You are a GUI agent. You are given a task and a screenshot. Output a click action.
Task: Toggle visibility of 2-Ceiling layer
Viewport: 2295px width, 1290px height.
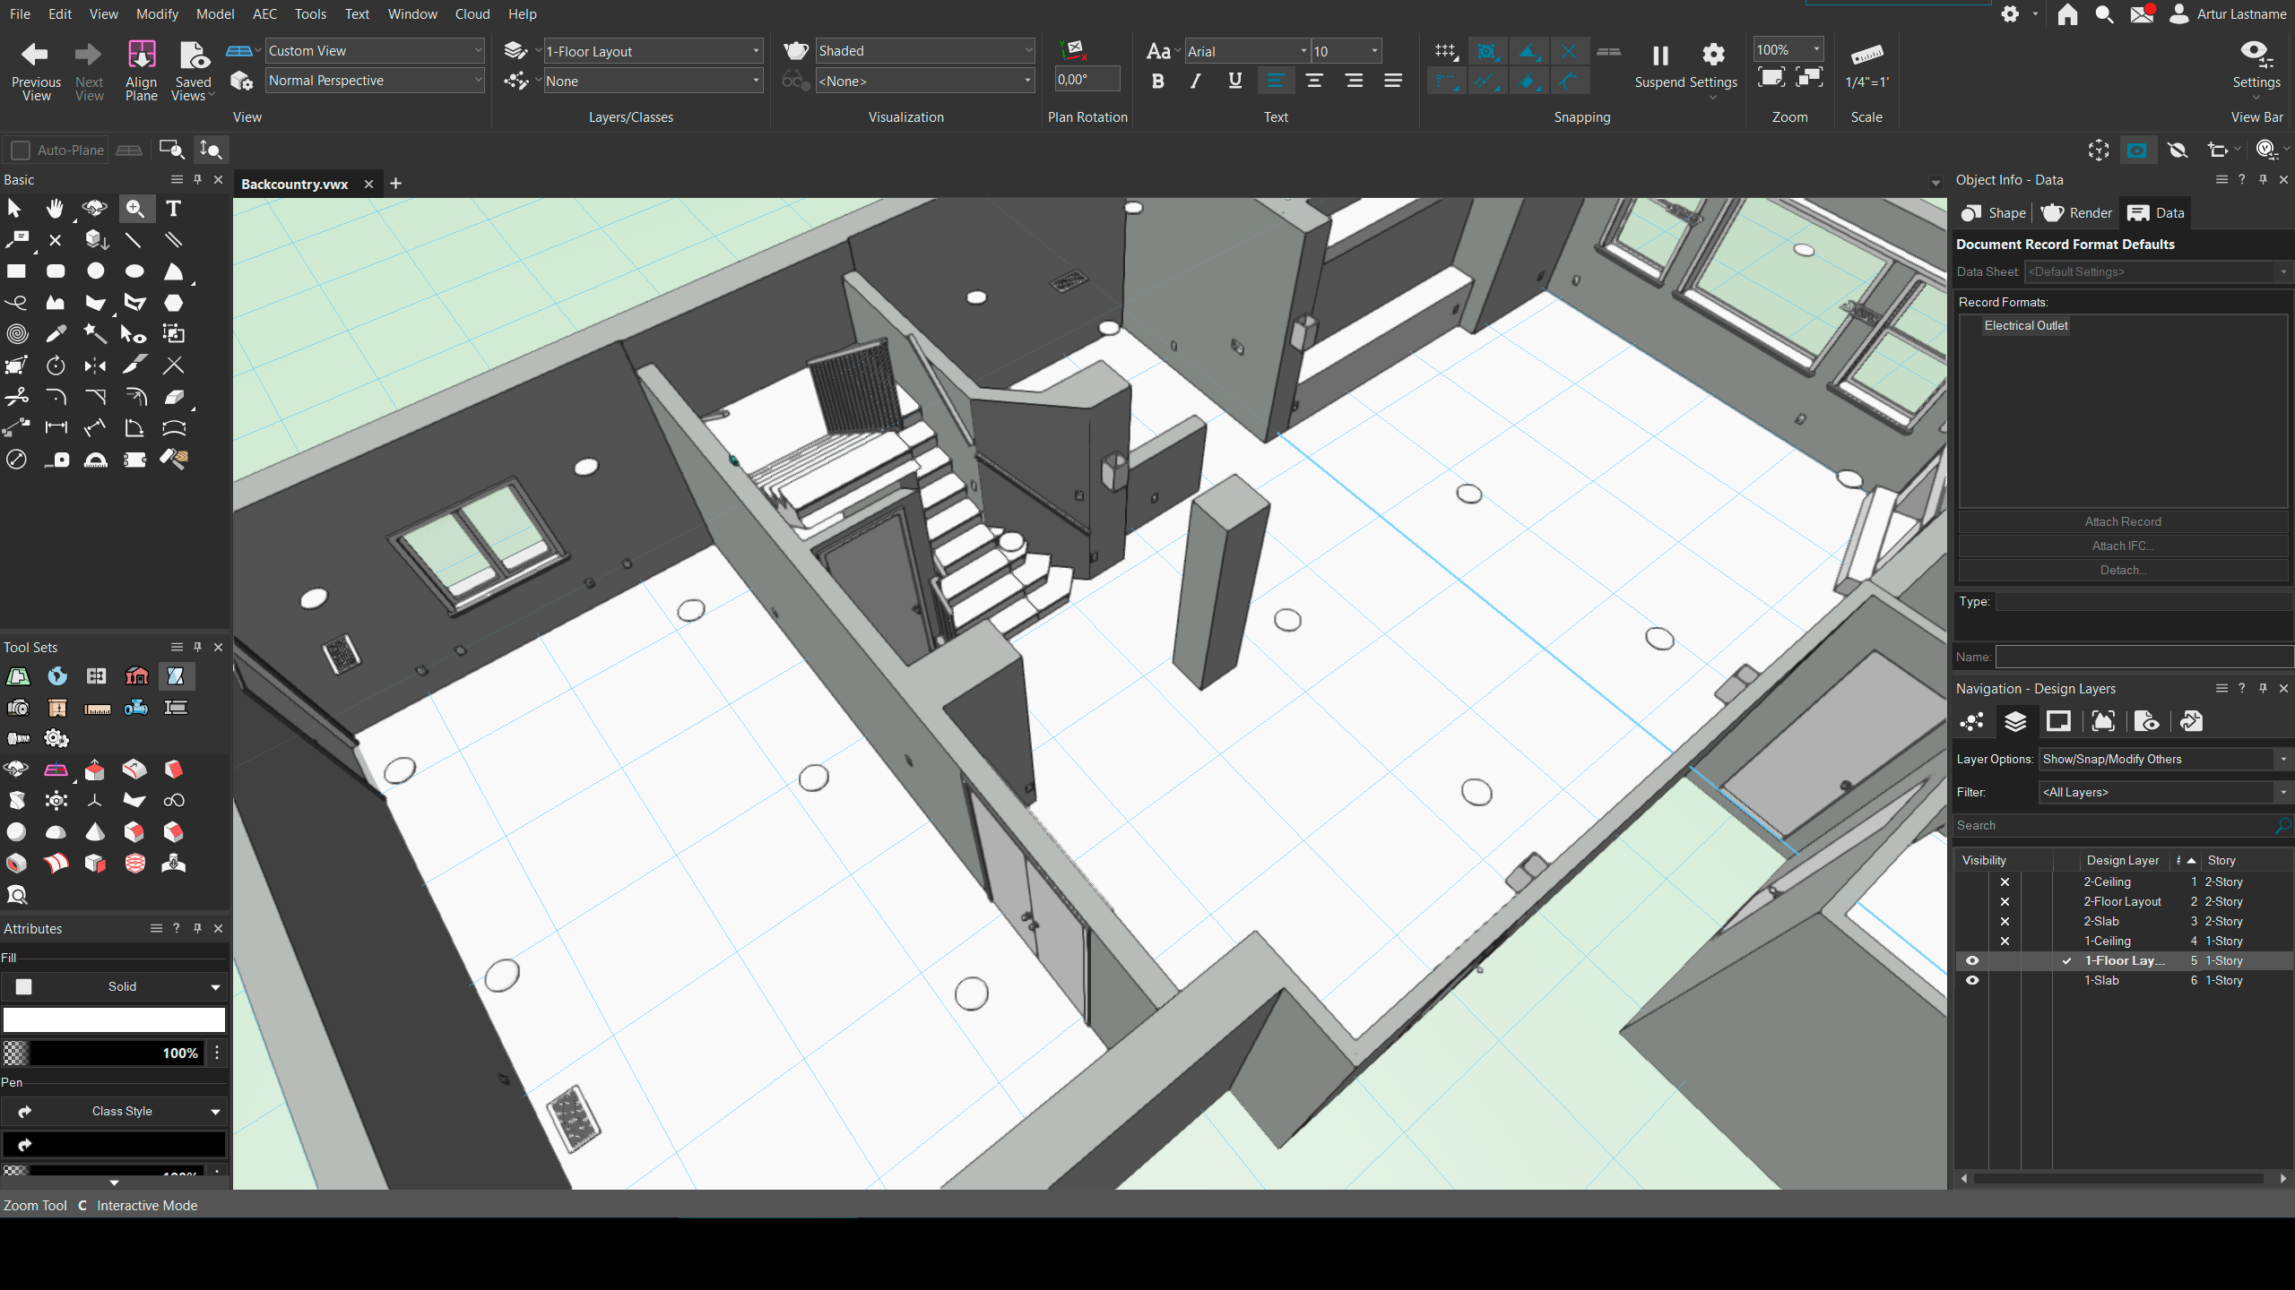point(2005,882)
